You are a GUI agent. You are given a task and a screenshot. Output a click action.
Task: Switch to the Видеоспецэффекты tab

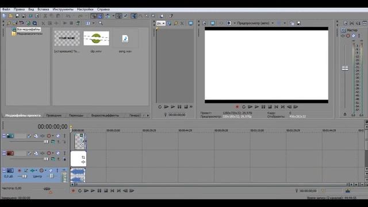tap(105, 116)
